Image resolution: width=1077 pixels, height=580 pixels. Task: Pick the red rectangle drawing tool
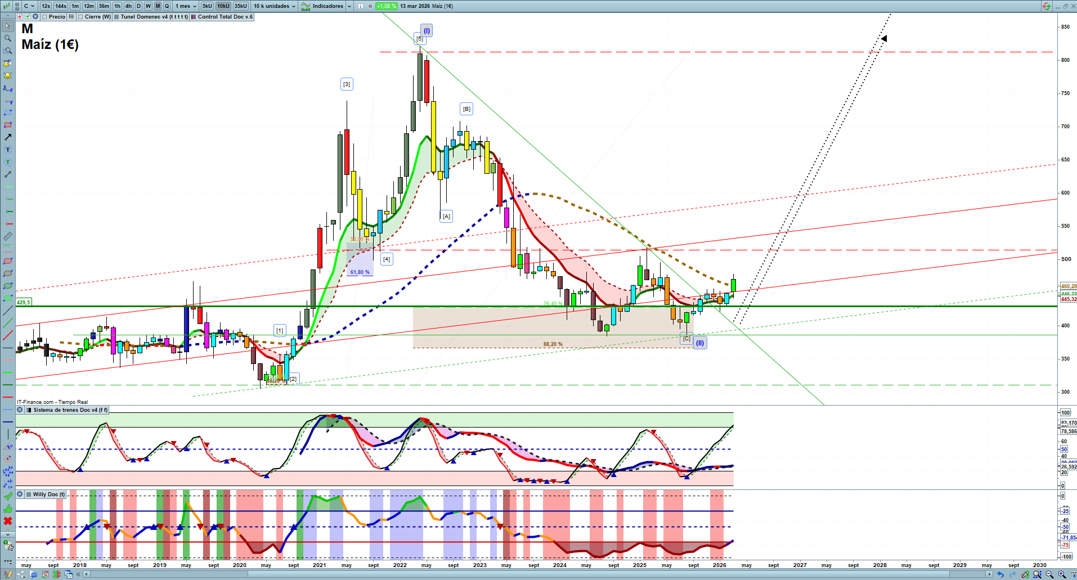8,125
